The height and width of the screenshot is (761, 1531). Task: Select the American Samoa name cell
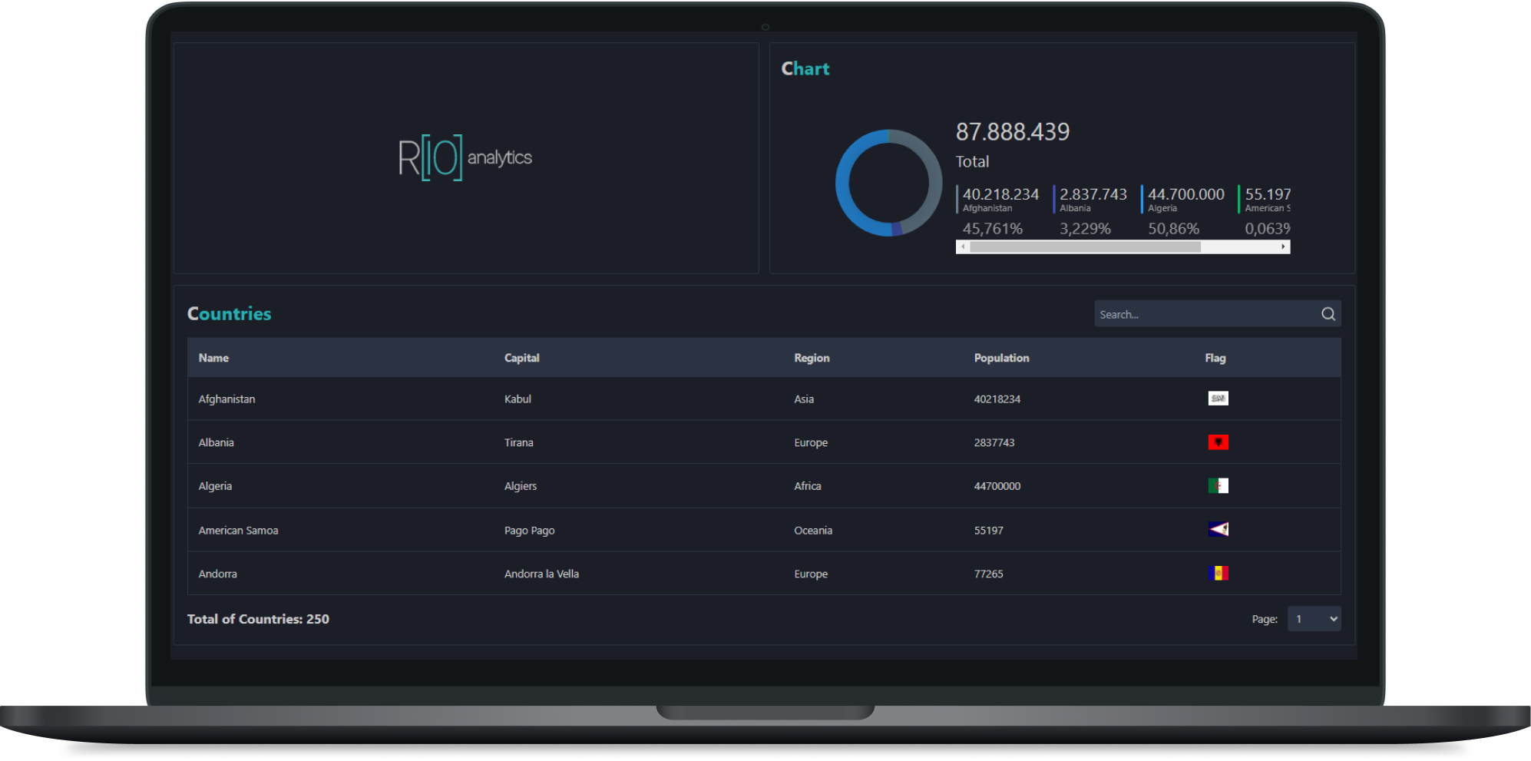click(x=238, y=531)
